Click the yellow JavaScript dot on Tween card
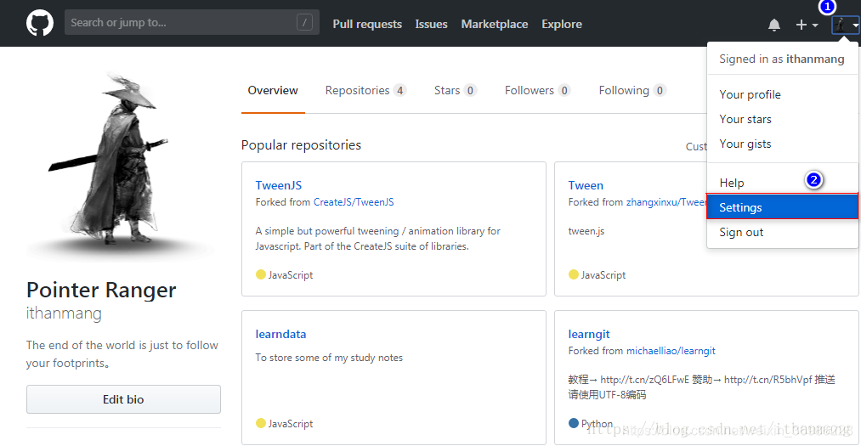Viewport: 861px width, 446px height. pos(573,274)
